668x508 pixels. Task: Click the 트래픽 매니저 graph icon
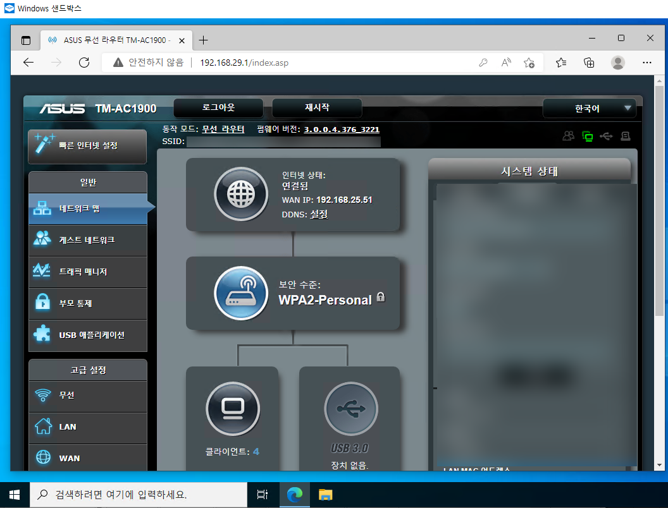[x=42, y=270]
